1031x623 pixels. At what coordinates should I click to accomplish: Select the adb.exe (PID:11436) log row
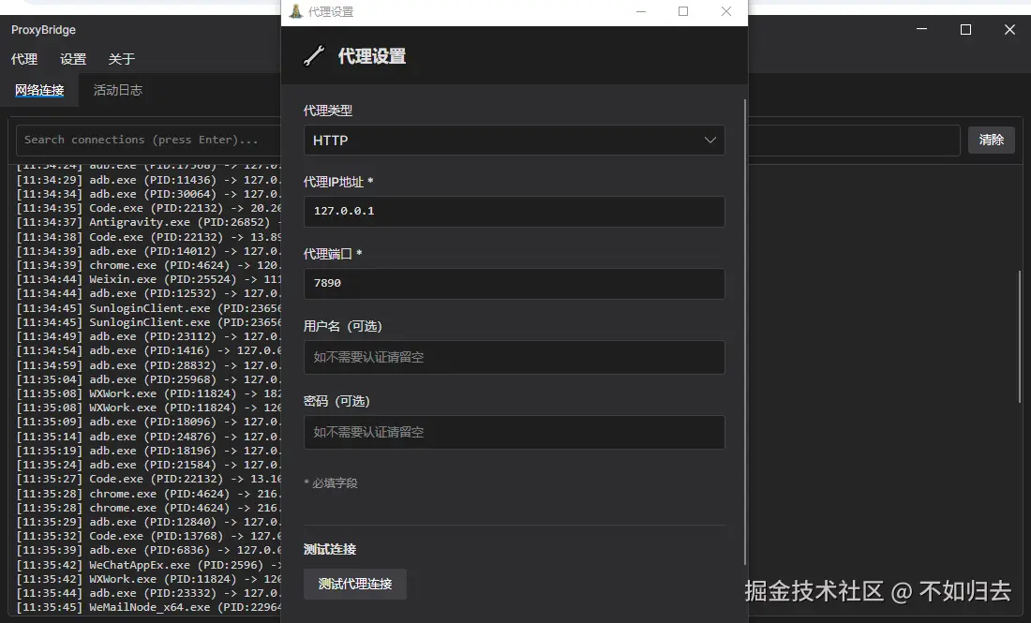coord(149,180)
